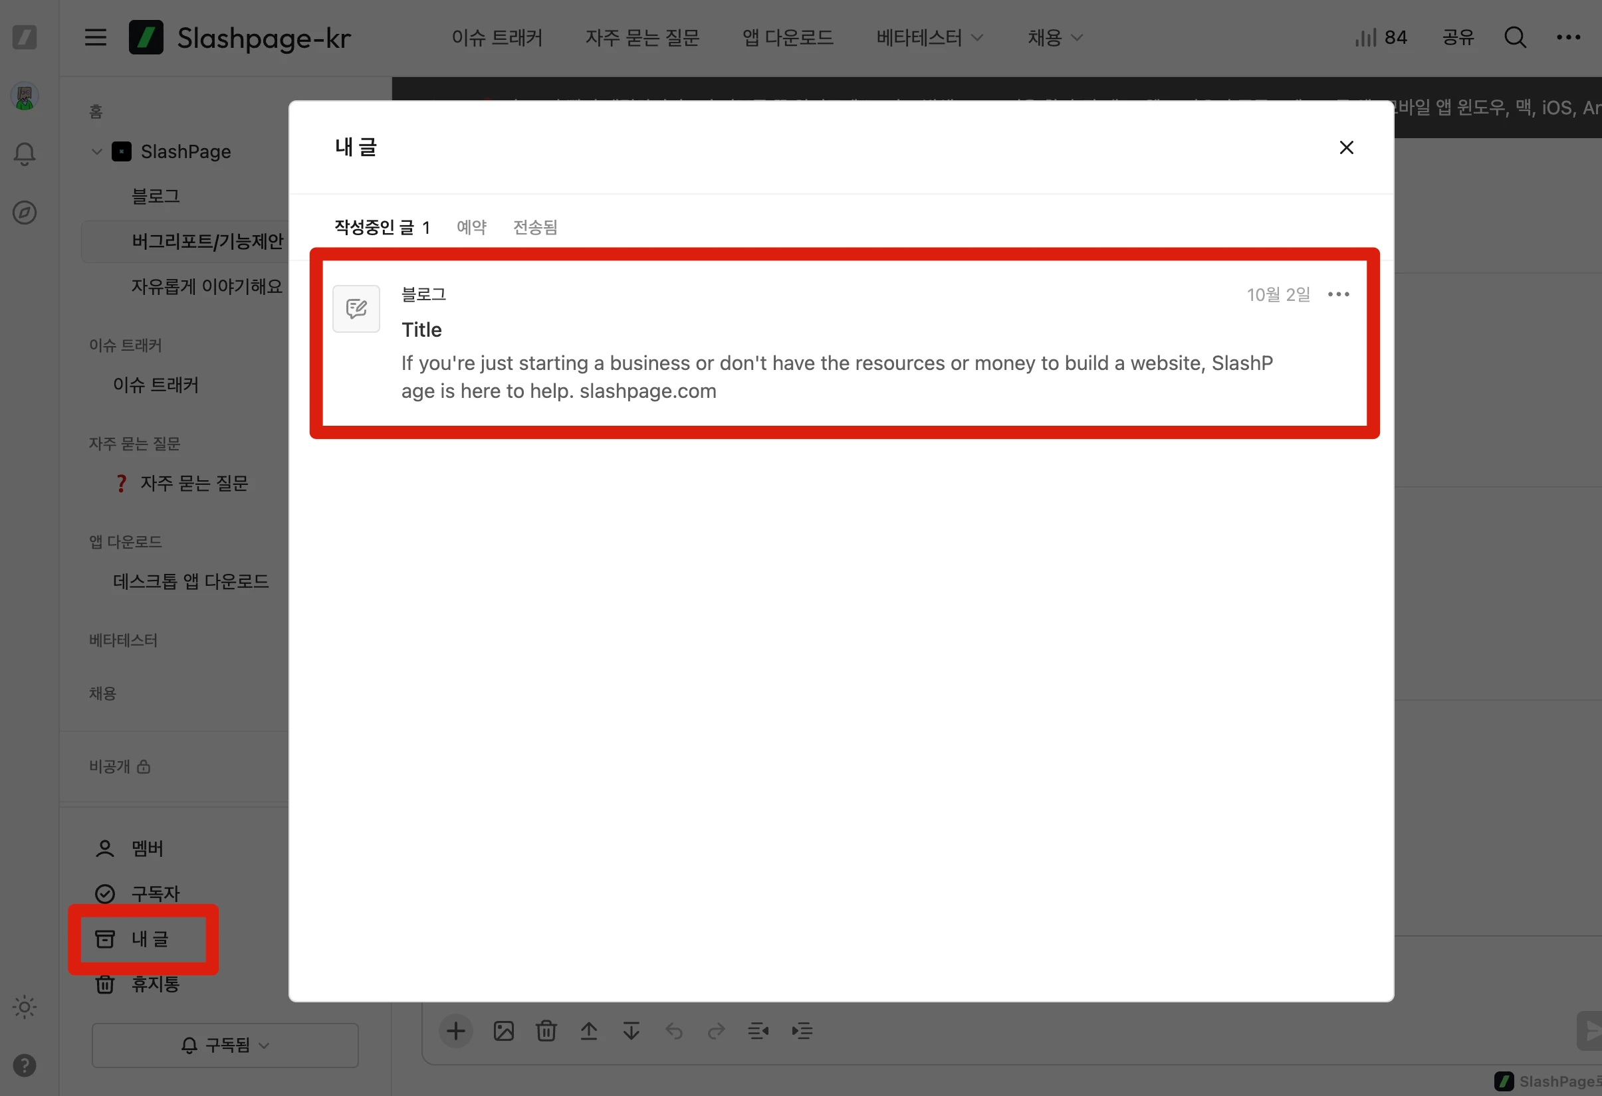Viewport: 1602px width, 1096px height.
Task: Switch to the 예약 tab
Action: (x=471, y=227)
